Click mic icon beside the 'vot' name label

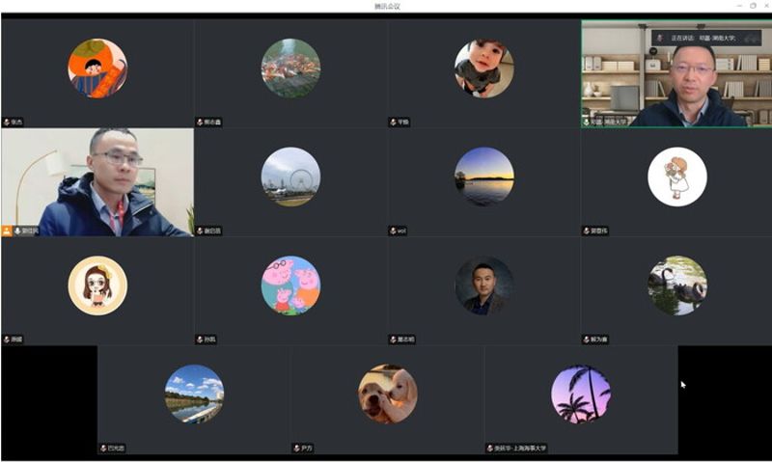coord(392,231)
